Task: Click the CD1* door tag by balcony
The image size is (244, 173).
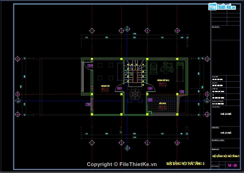Action: [x=90, y=66]
